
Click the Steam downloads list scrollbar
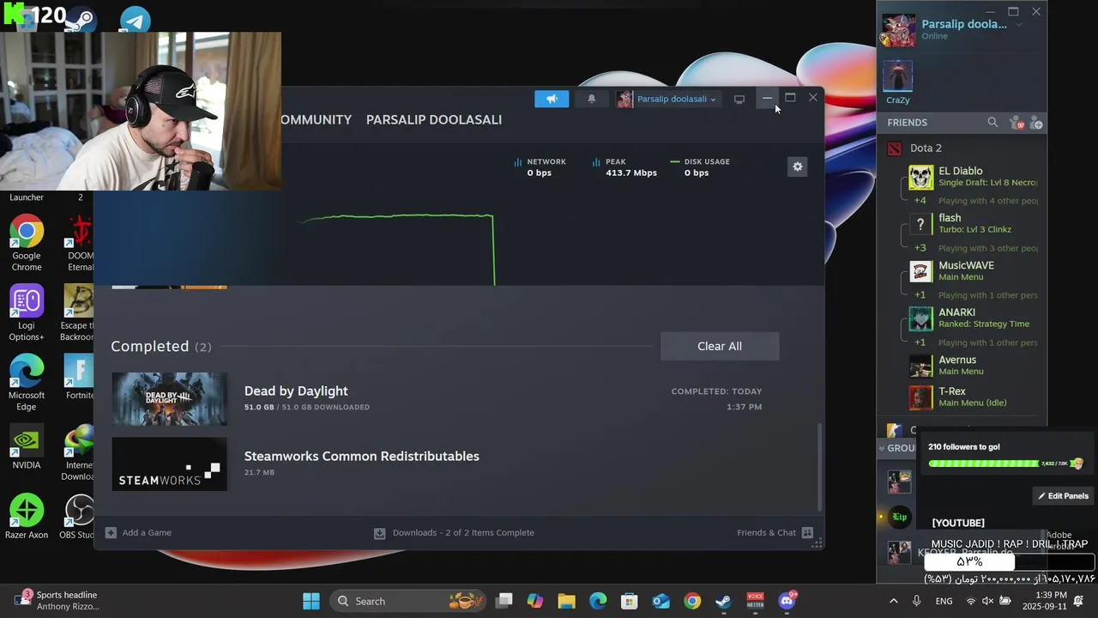pyautogui.click(x=818, y=468)
